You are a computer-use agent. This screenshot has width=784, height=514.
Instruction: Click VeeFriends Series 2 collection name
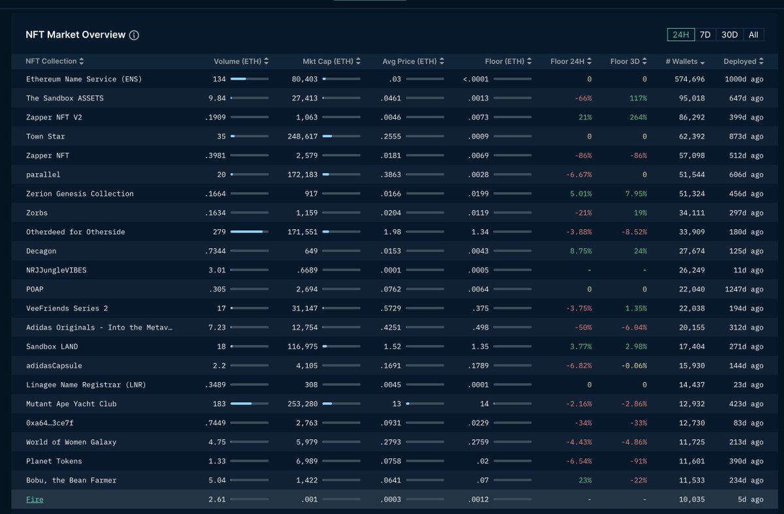pyautogui.click(x=67, y=308)
